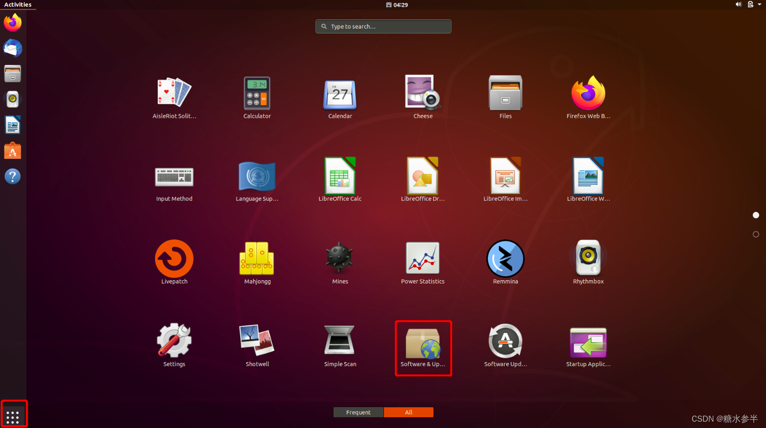Open the clock and calendar menu

397,5
